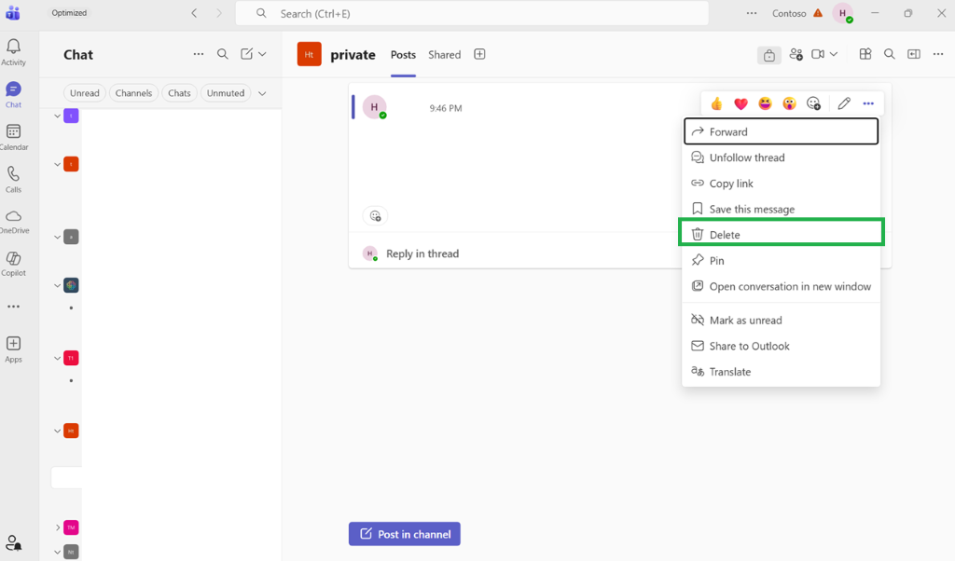Collapse the purple team section

pos(57,116)
